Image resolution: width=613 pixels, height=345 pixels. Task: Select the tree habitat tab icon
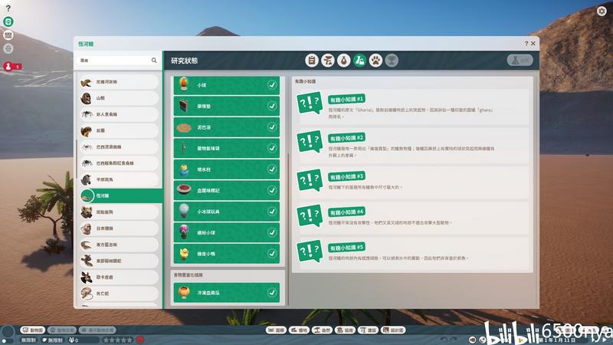328,61
